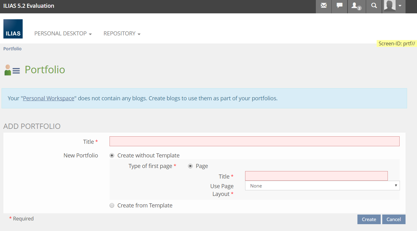Select the Page type radio button
Image resolution: width=417 pixels, height=231 pixels.
coord(191,166)
